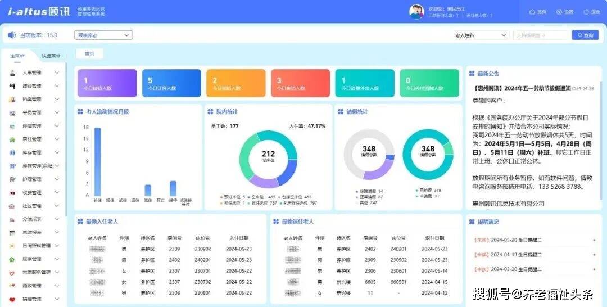The height and width of the screenshot is (307, 607).
Task: Open the 老人姓名 search type dropdown
Action: pos(481,35)
